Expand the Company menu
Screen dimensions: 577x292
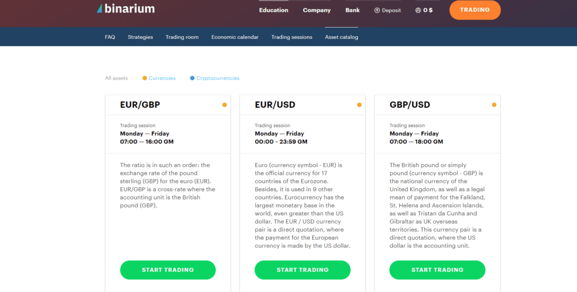[x=317, y=10]
